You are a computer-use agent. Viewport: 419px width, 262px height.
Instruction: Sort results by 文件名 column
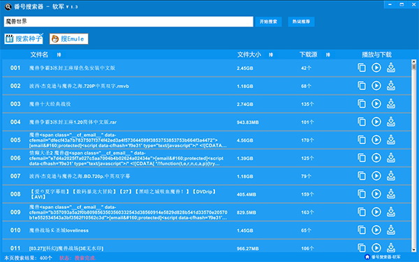pyautogui.click(x=59, y=54)
